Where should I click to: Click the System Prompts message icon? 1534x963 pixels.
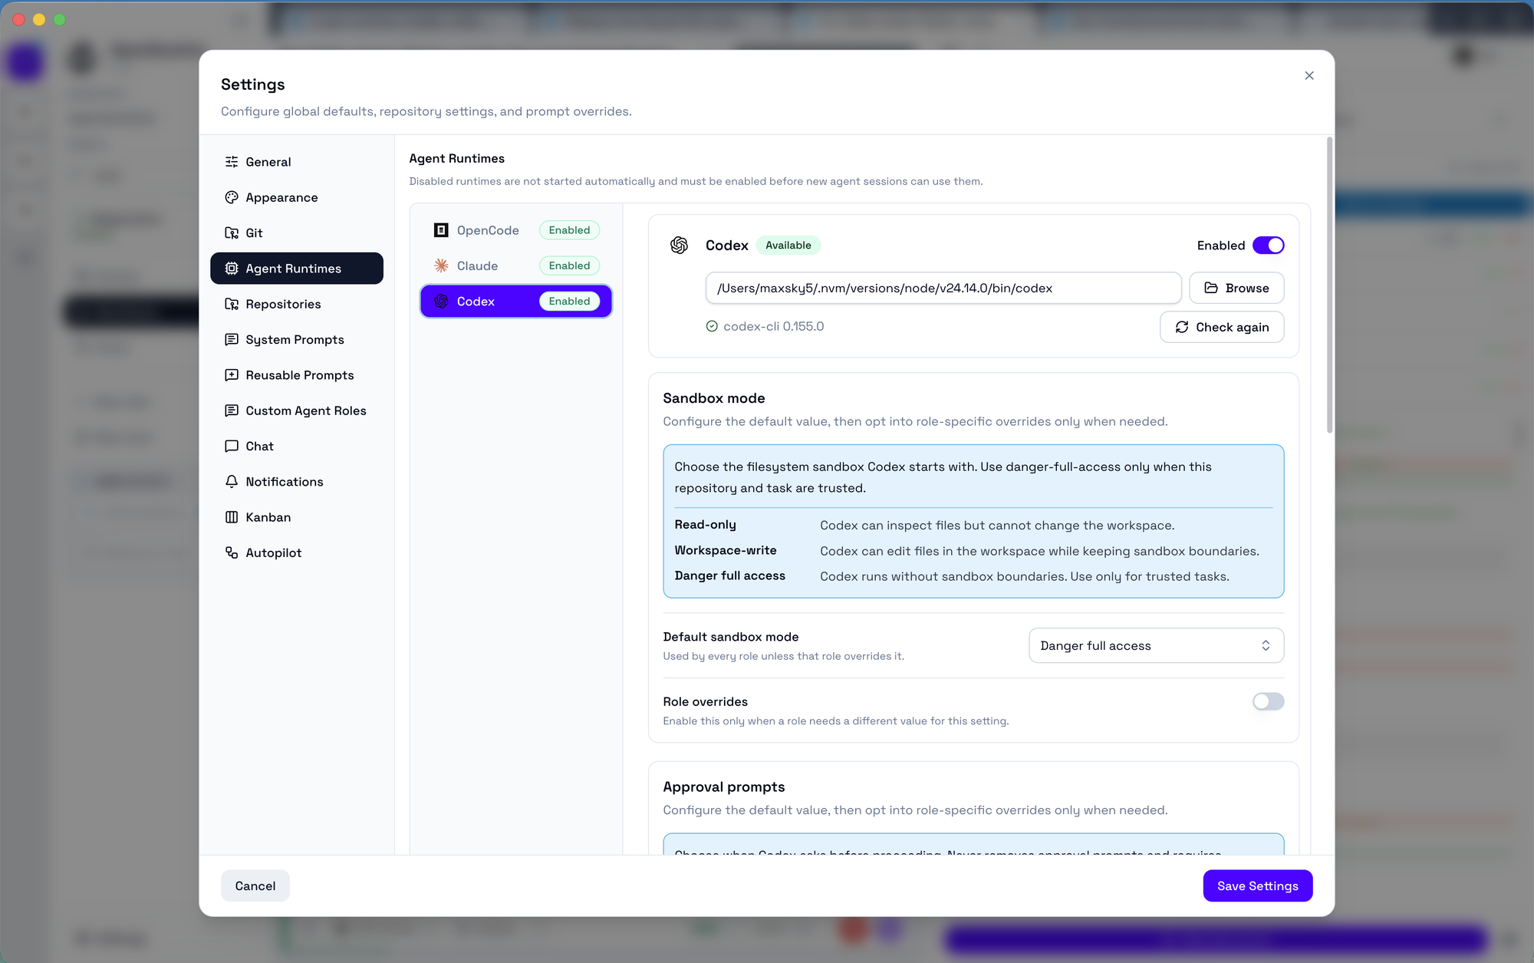pyautogui.click(x=232, y=339)
